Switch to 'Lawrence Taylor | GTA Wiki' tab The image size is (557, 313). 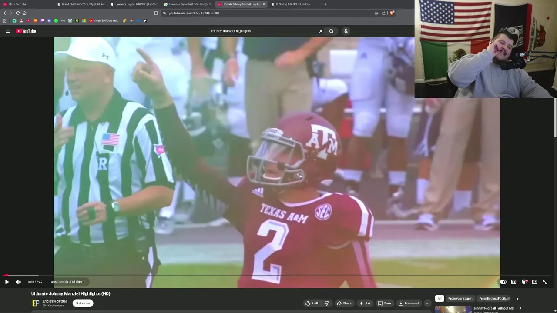134,4
